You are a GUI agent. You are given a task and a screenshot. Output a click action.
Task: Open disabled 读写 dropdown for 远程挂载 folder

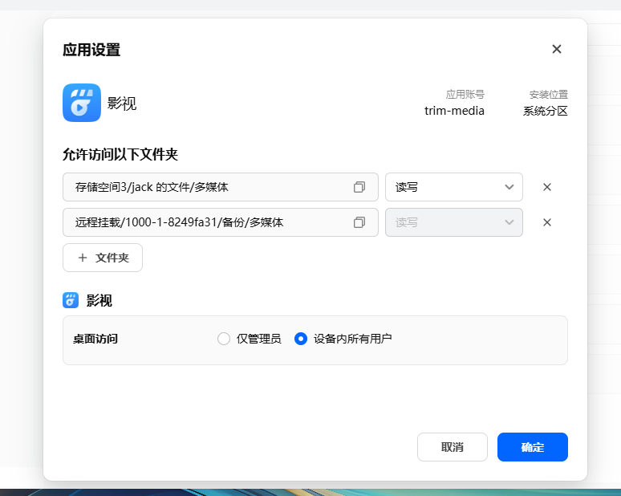pyautogui.click(x=454, y=222)
